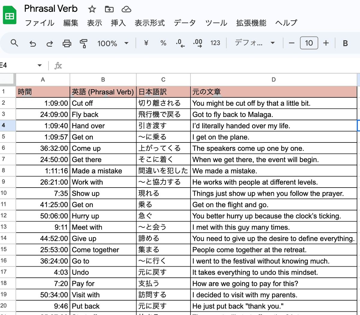Open the 挿入 (Insert) menu
Viewport: 360px width, 315px height.
coord(118,23)
